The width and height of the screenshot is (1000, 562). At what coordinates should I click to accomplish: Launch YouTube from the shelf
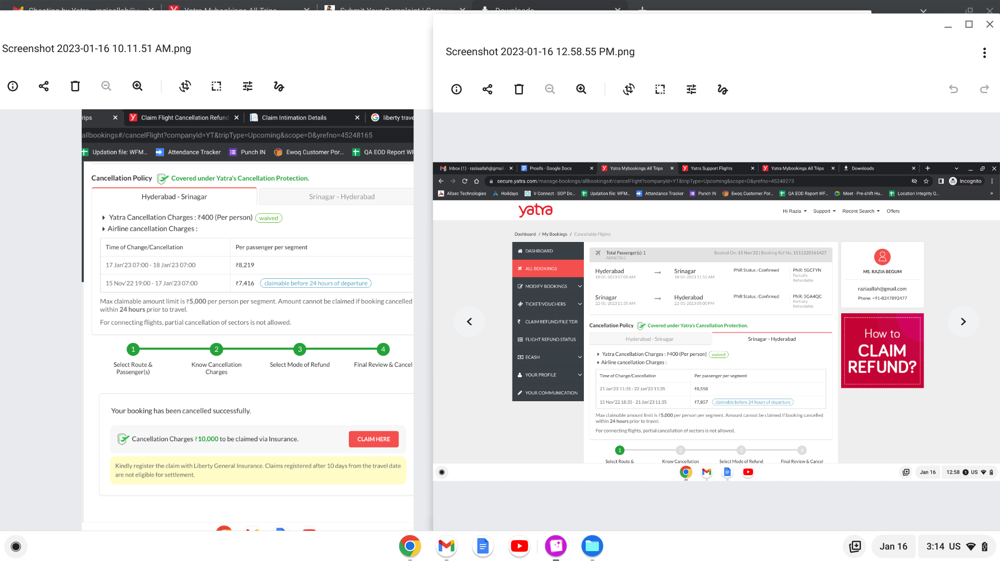(519, 546)
